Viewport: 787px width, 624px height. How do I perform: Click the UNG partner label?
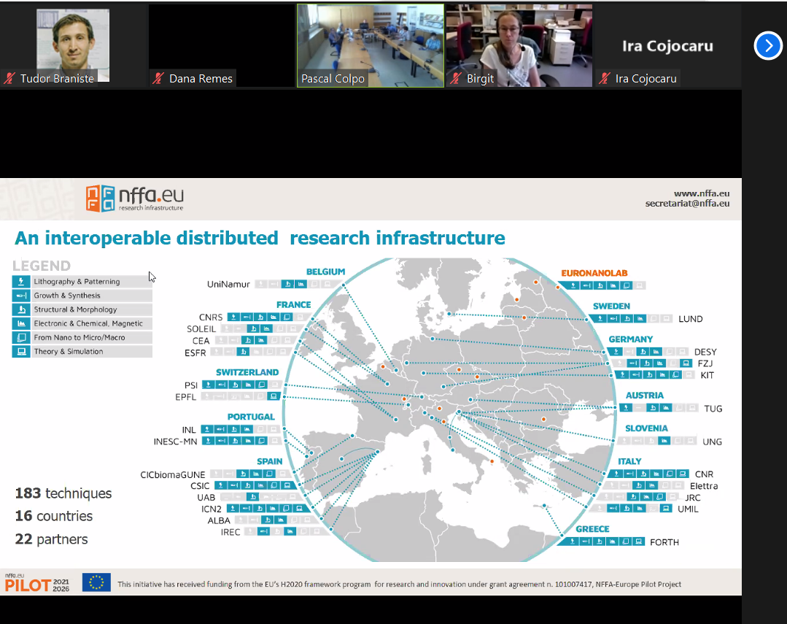(712, 442)
